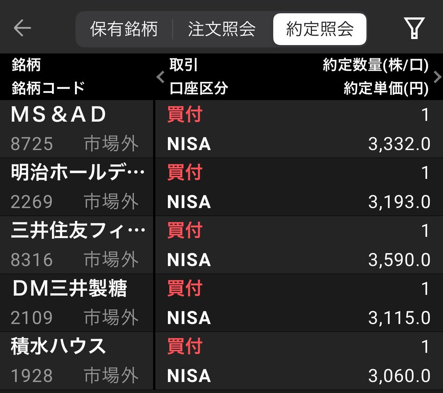
Task: Click stock code 8316
Action: (x=32, y=260)
